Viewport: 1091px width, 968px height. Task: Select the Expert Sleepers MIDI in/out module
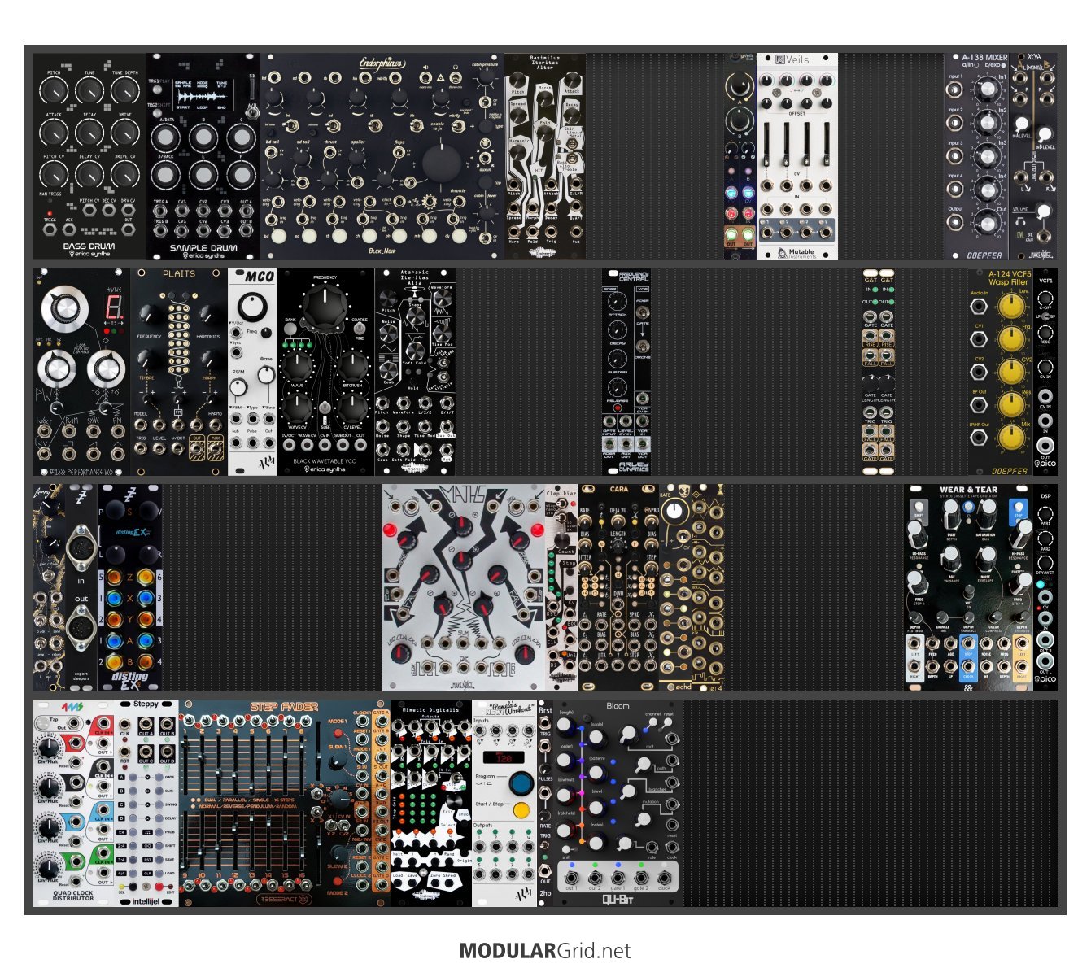coord(81,588)
